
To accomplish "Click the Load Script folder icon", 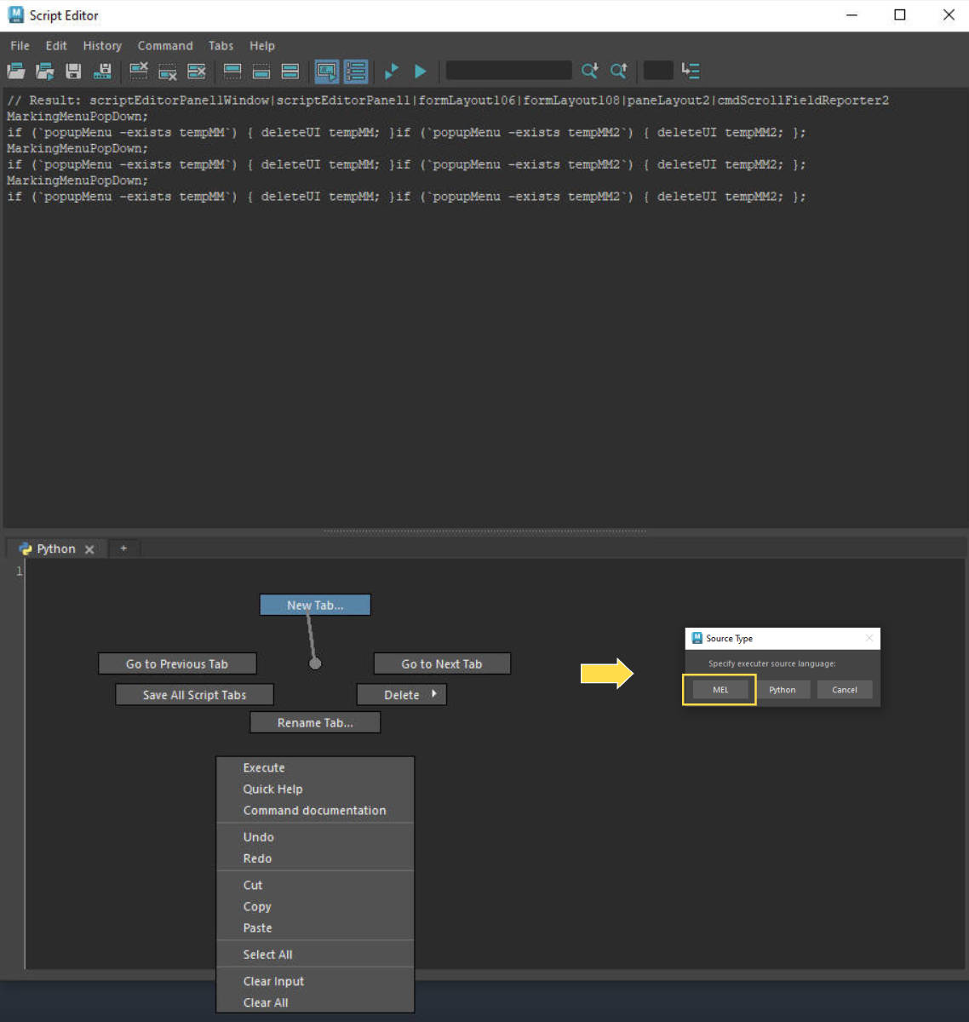I will pos(16,71).
